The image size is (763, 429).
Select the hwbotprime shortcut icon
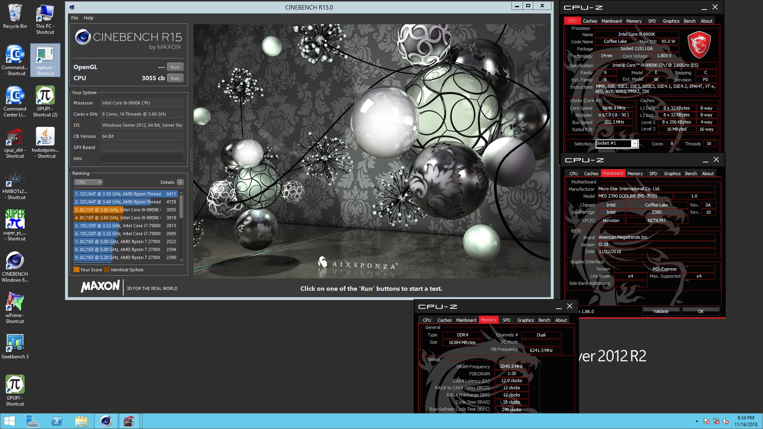pyautogui.click(x=45, y=143)
